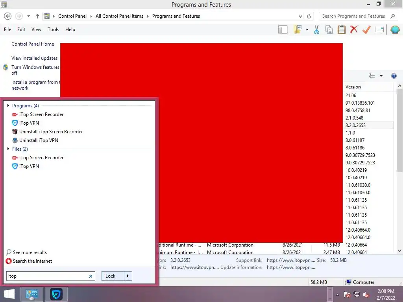The image size is (403, 302).
Task: Click the red Delete X icon
Action: pos(354,29)
